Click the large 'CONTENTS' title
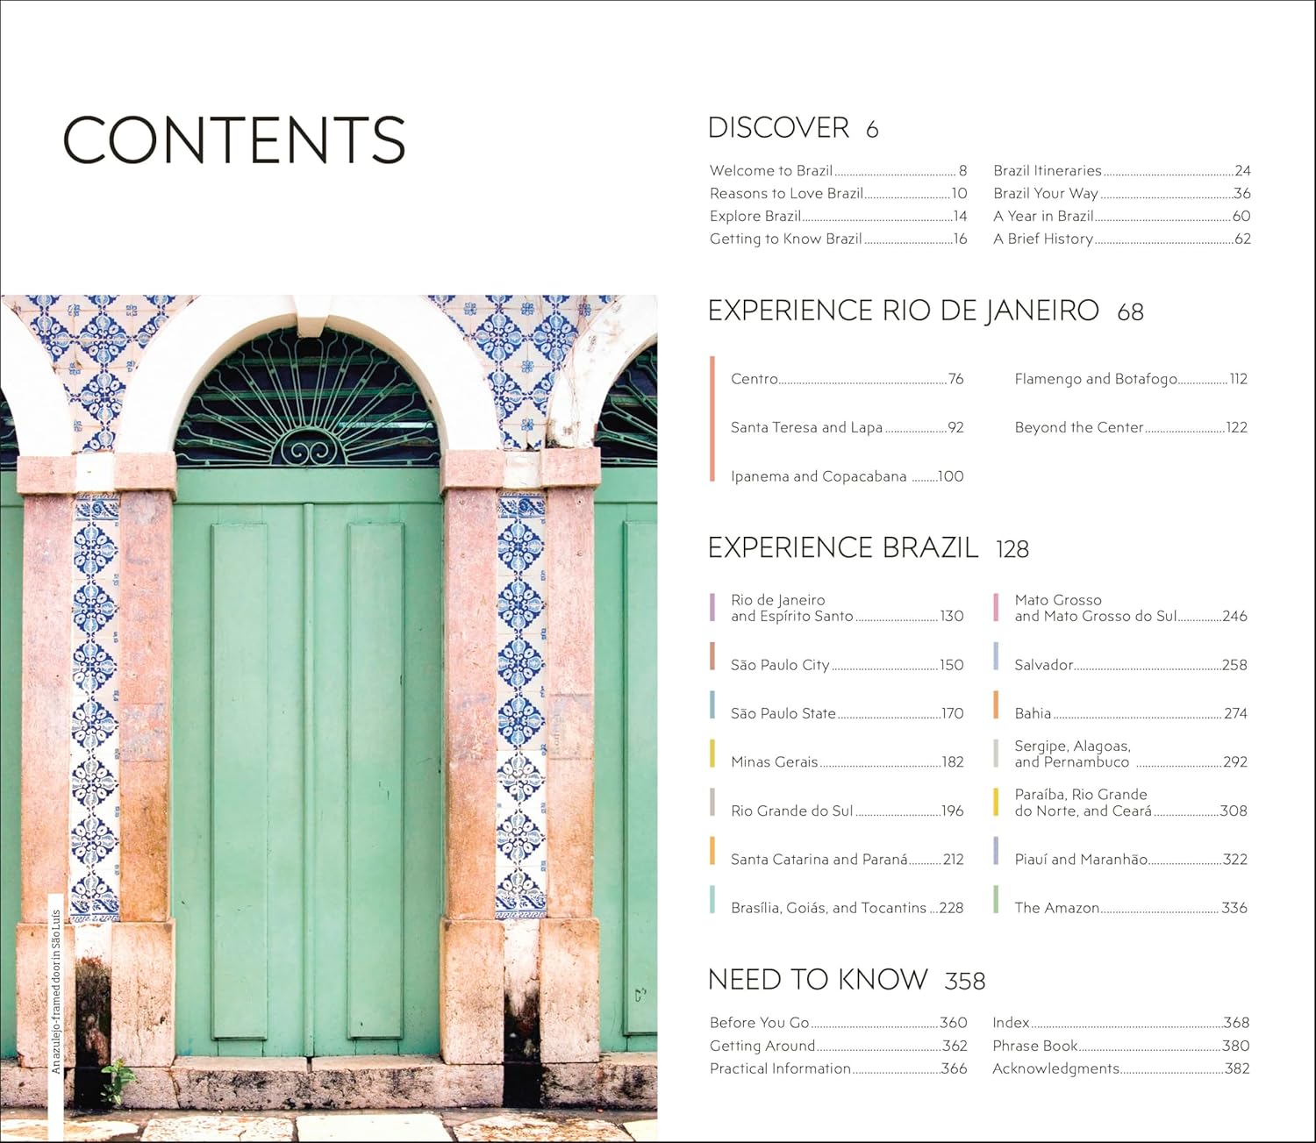Viewport: 1316px width, 1143px height. pyautogui.click(x=233, y=140)
